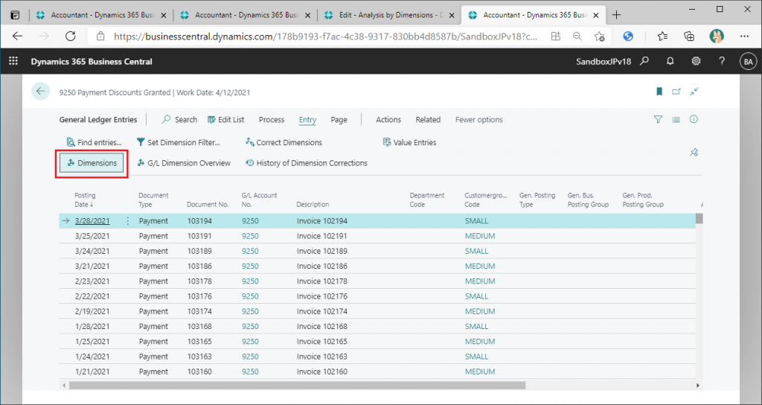Open browser Favorites list icon
Image resolution: width=762 pixels, height=405 pixels.
pos(662,36)
